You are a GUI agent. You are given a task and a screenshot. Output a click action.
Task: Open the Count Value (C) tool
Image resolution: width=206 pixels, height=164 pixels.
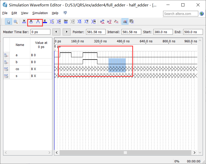73,22
